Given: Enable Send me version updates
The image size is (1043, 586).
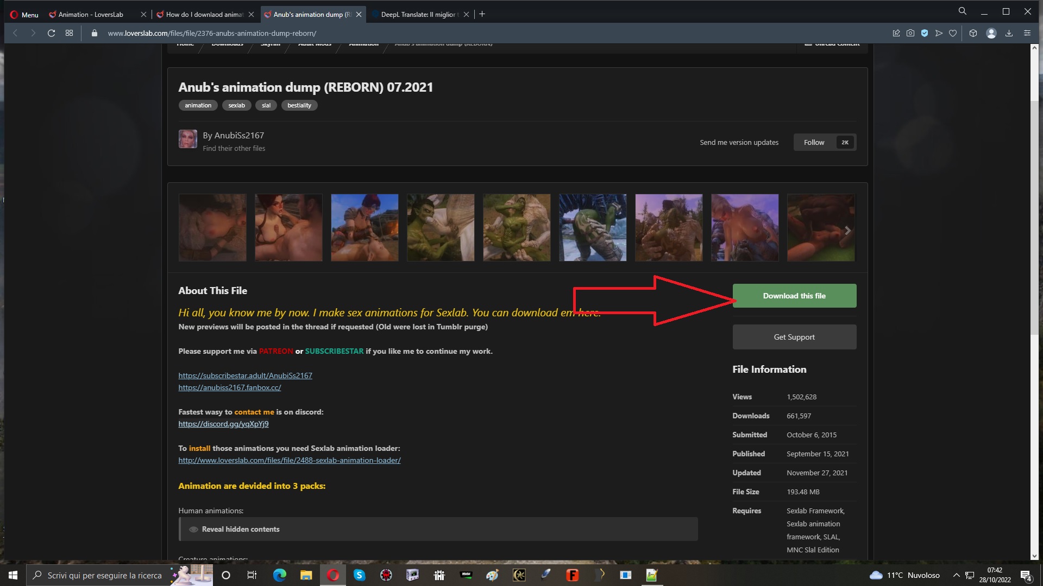Looking at the screenshot, I should [x=739, y=142].
